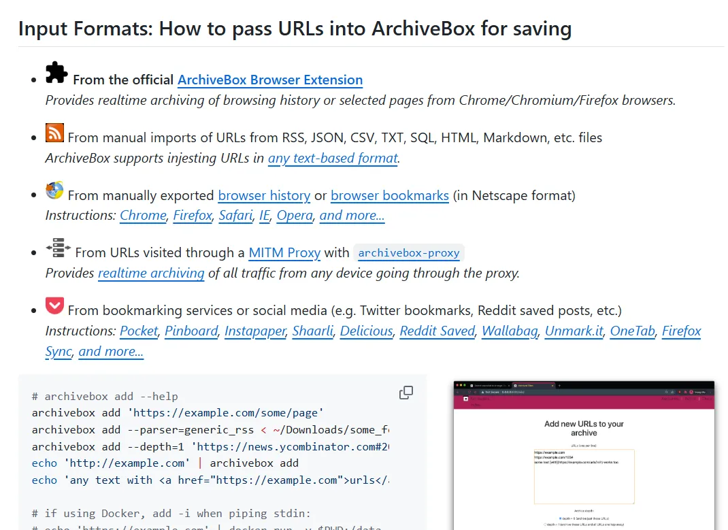Viewport: 728px width, 530px height.
Task: Select depth 0 radio button in screenshot
Action: [559, 518]
